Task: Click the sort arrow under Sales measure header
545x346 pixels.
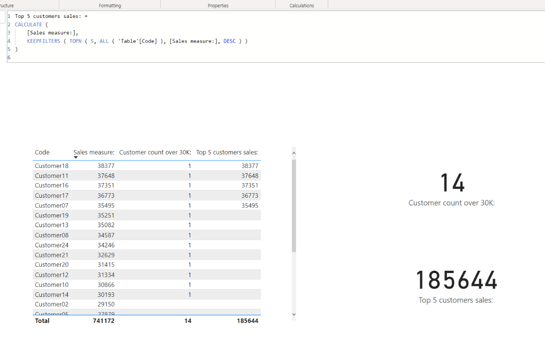Action: coord(76,157)
